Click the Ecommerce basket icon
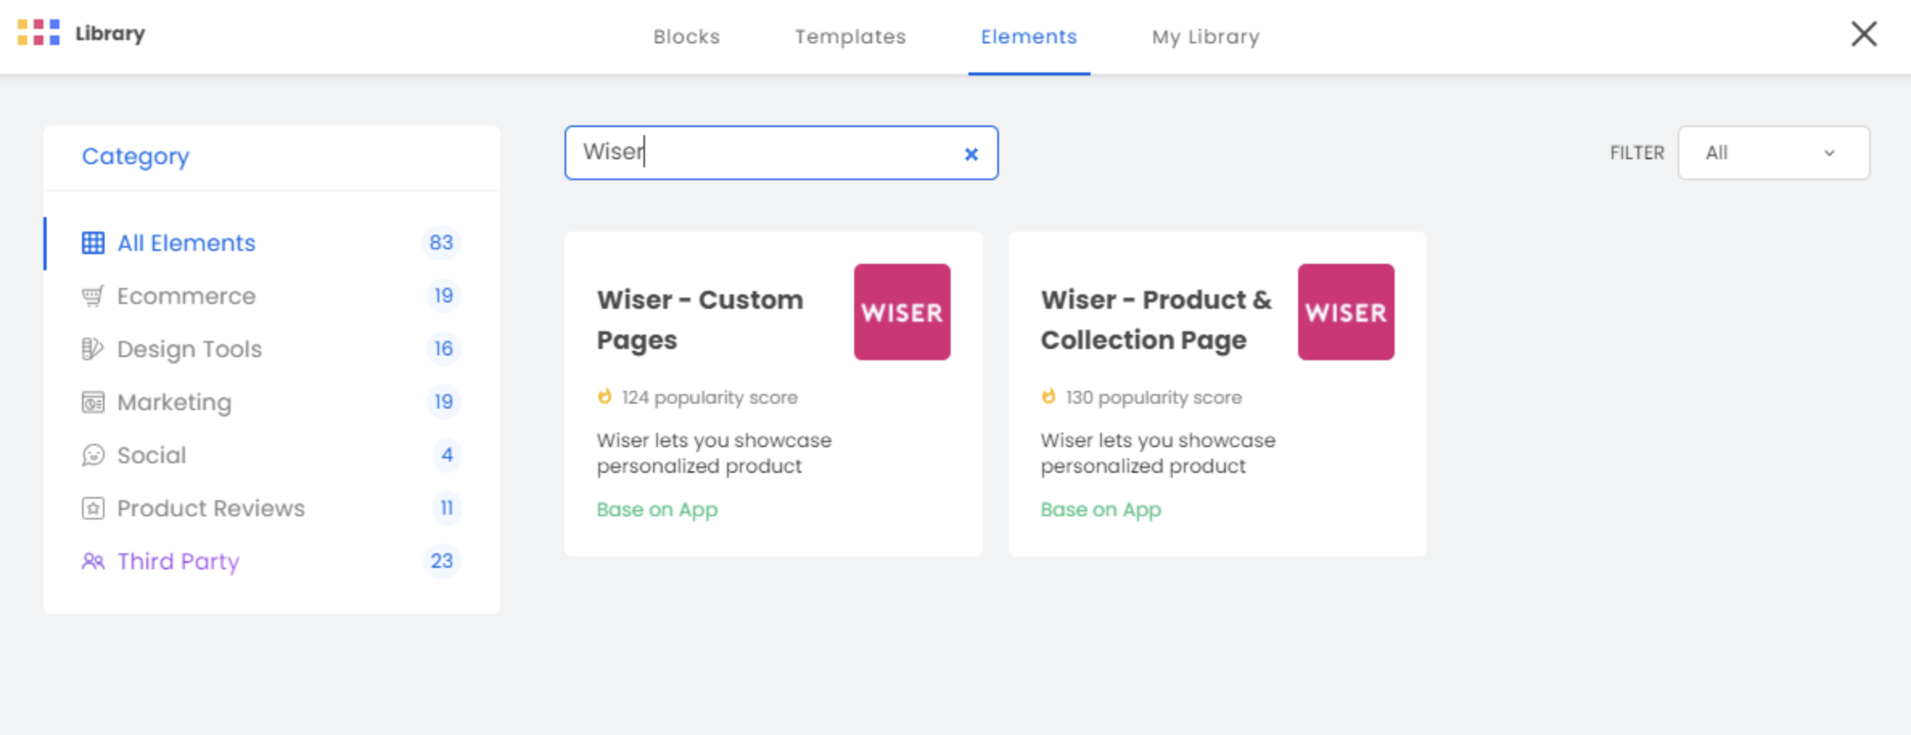Image resolution: width=1911 pixels, height=735 pixels. pos(92,296)
